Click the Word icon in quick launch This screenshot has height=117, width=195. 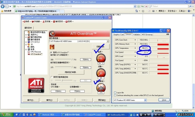pyautogui.click(x=24, y=115)
